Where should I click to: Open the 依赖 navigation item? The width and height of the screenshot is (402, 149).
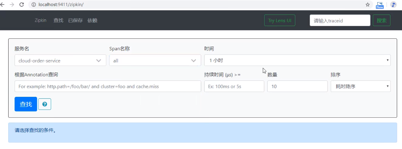[x=92, y=20]
